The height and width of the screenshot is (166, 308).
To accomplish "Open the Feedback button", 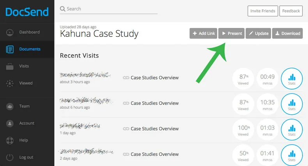I will [291, 11].
